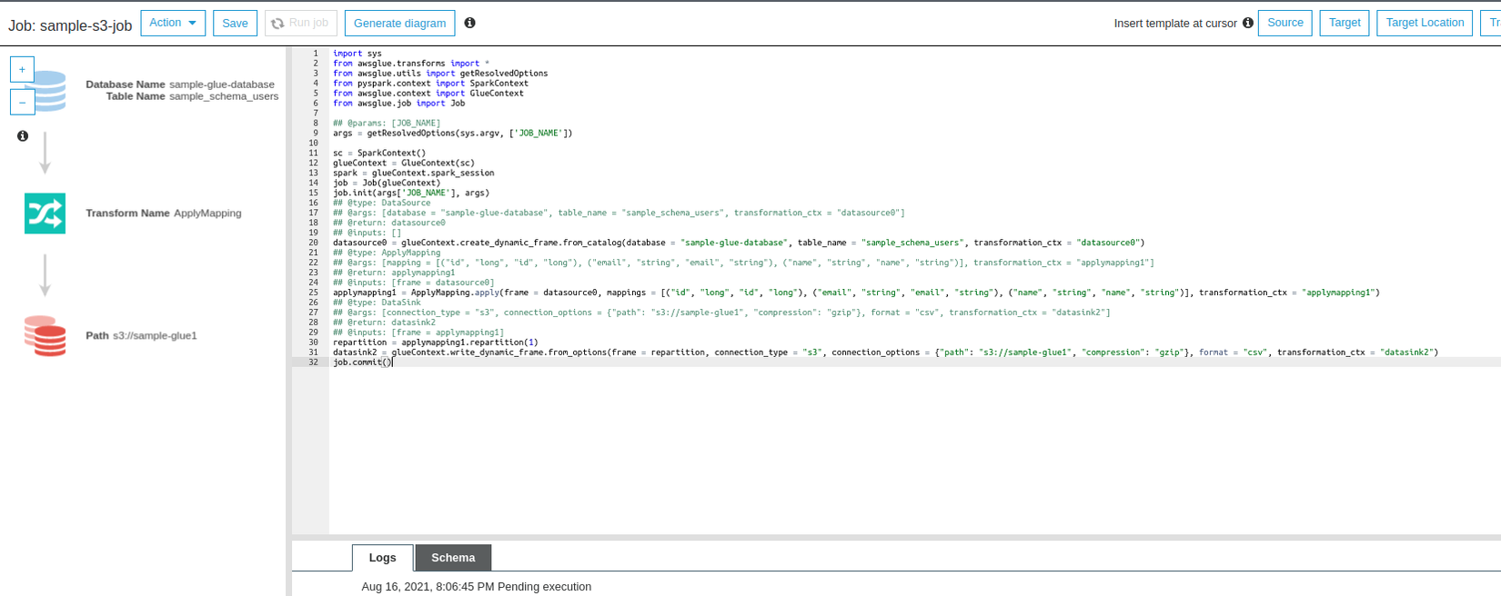This screenshot has height=596, width=1501.
Task: Click the horizontal divider above Logs panel
Action: (x=896, y=537)
